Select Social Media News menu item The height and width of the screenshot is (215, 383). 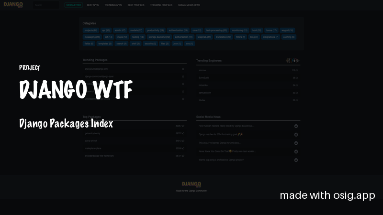(189, 5)
